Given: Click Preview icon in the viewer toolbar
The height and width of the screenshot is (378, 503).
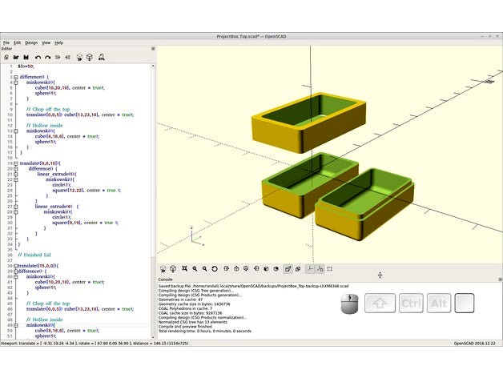Looking at the screenshot, I should [163, 269].
